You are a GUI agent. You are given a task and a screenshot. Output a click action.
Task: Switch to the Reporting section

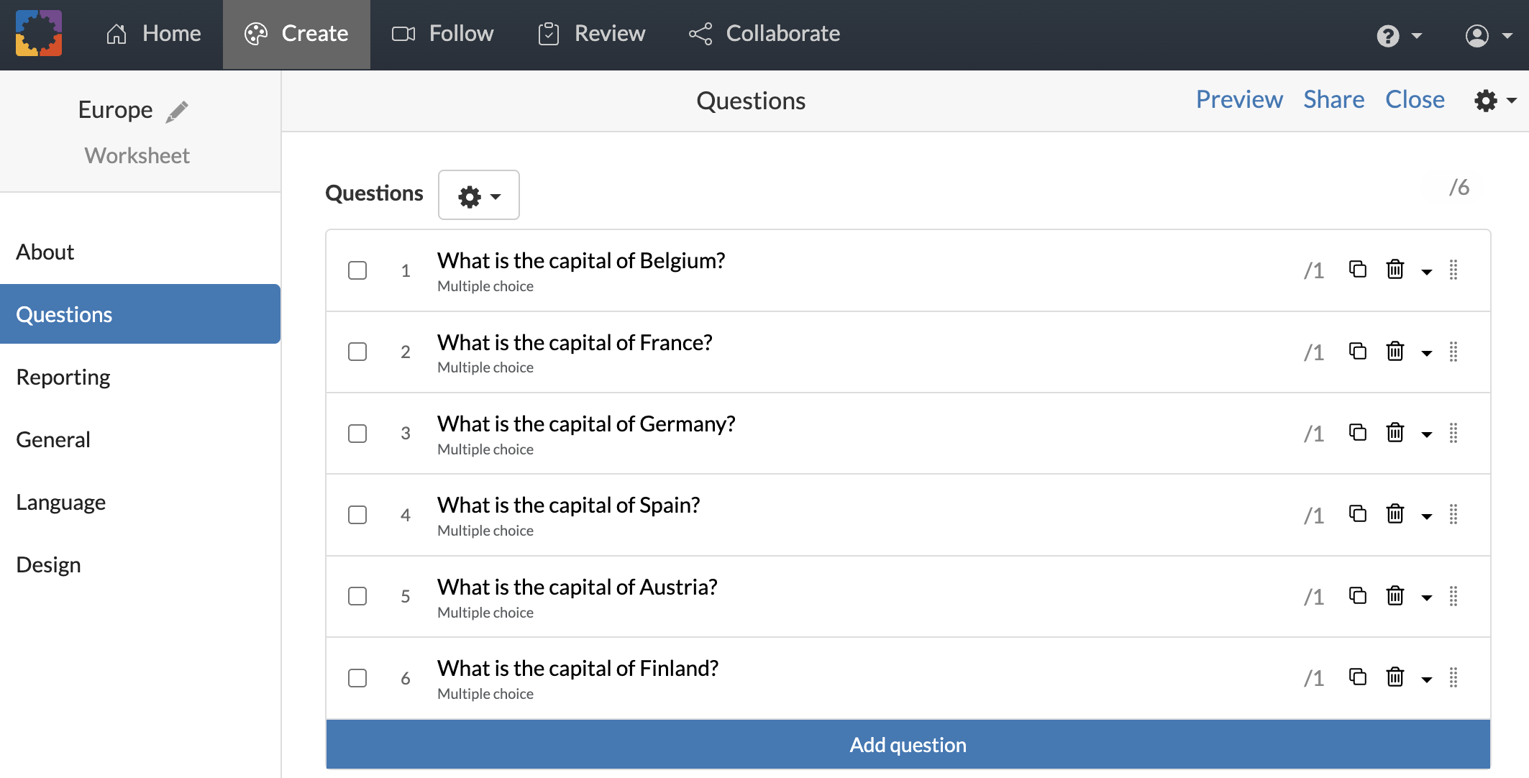63,377
